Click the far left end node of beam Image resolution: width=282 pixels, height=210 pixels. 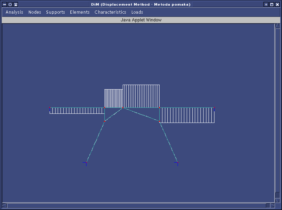coord(50,108)
